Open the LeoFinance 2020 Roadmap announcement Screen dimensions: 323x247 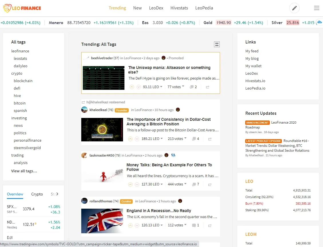tap(271, 125)
